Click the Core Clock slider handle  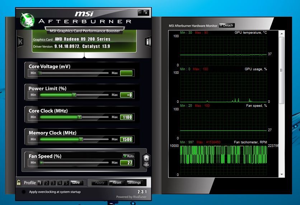coord(80,117)
